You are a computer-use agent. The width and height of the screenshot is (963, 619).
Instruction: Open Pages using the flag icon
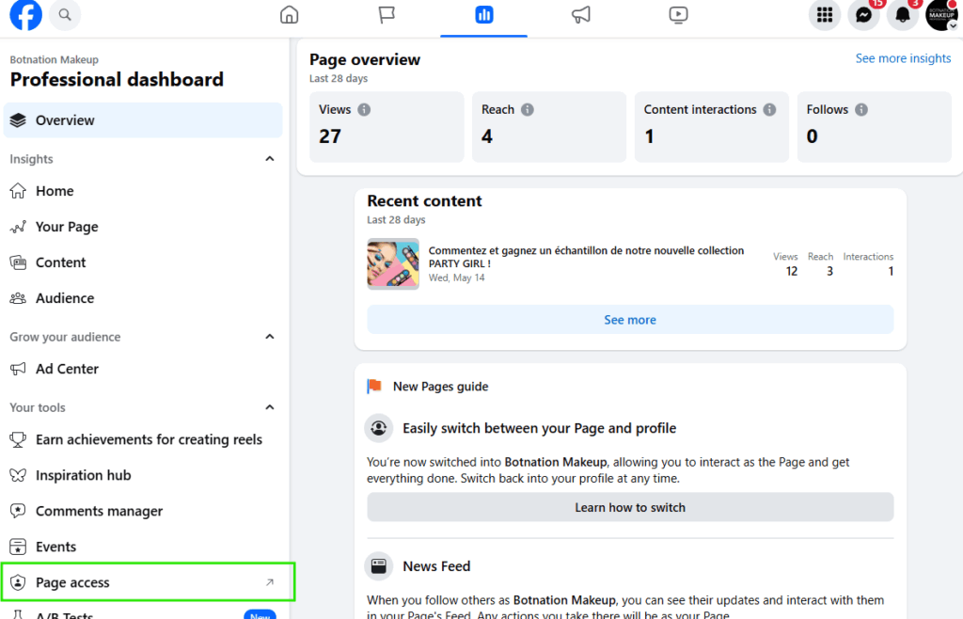(x=387, y=15)
